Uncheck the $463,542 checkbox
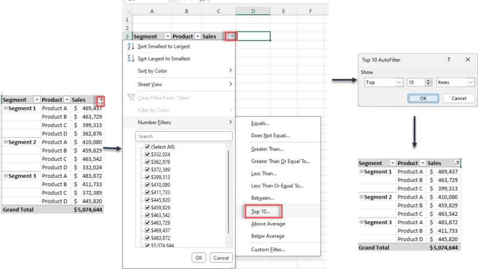478x269 pixels. (148, 215)
